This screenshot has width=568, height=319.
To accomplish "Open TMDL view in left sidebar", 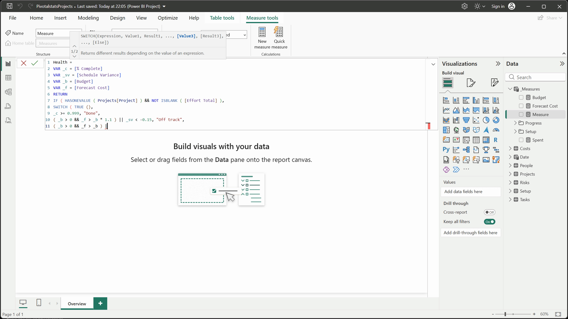I will tap(8, 121).
